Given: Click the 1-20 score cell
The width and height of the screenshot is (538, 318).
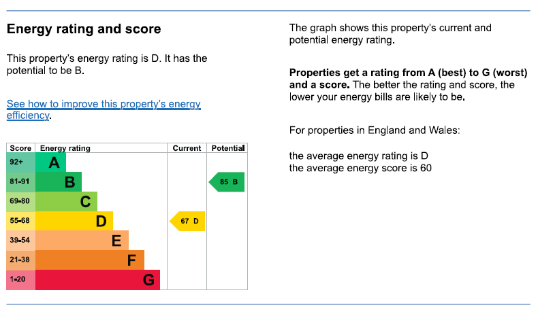Looking at the screenshot, I should (20, 280).
